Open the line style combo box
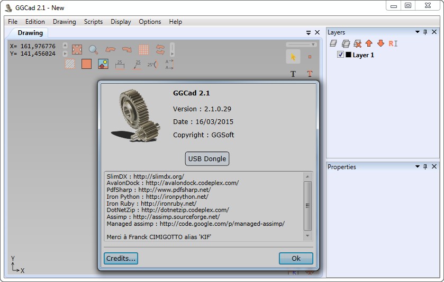The width and height of the screenshot is (444, 282). [x=301, y=45]
